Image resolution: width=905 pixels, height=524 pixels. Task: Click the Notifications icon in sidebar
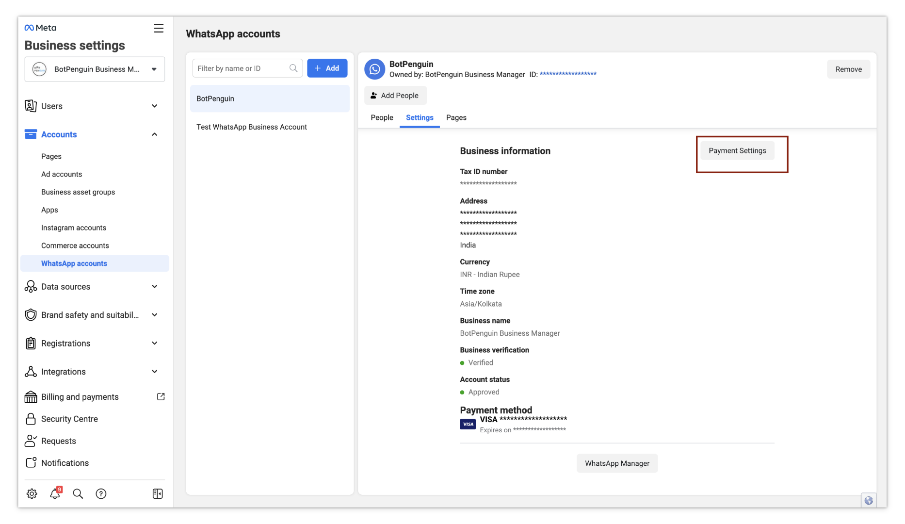point(31,462)
